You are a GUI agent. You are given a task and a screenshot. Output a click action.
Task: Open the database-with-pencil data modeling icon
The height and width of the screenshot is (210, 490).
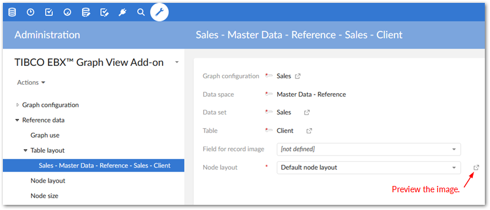pos(85,12)
